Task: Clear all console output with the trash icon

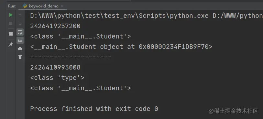Action: coord(20,57)
